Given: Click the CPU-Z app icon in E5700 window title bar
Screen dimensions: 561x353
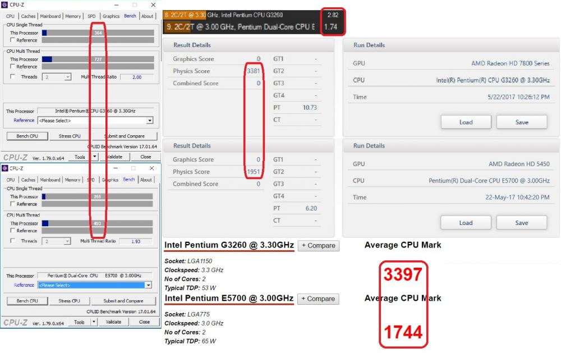Looking at the screenshot, I should pos(4,168).
